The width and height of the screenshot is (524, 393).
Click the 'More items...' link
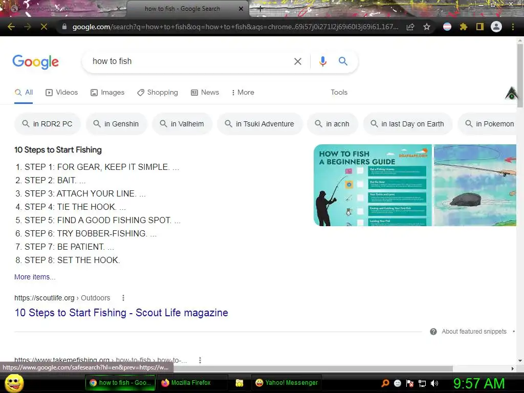click(x=35, y=277)
